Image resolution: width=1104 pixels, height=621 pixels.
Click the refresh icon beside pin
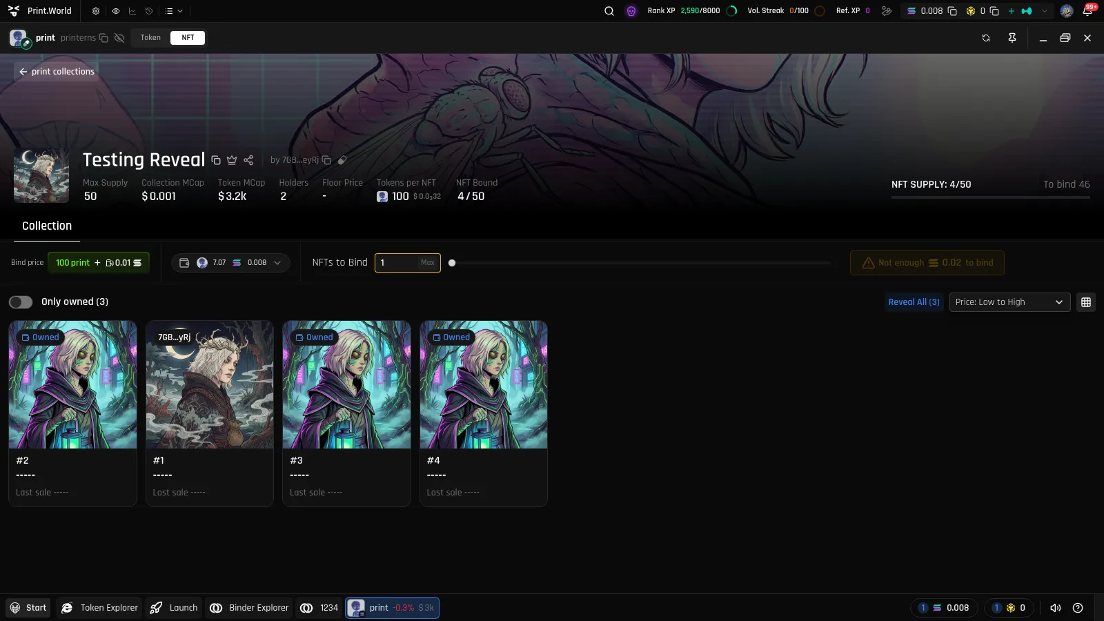986,38
